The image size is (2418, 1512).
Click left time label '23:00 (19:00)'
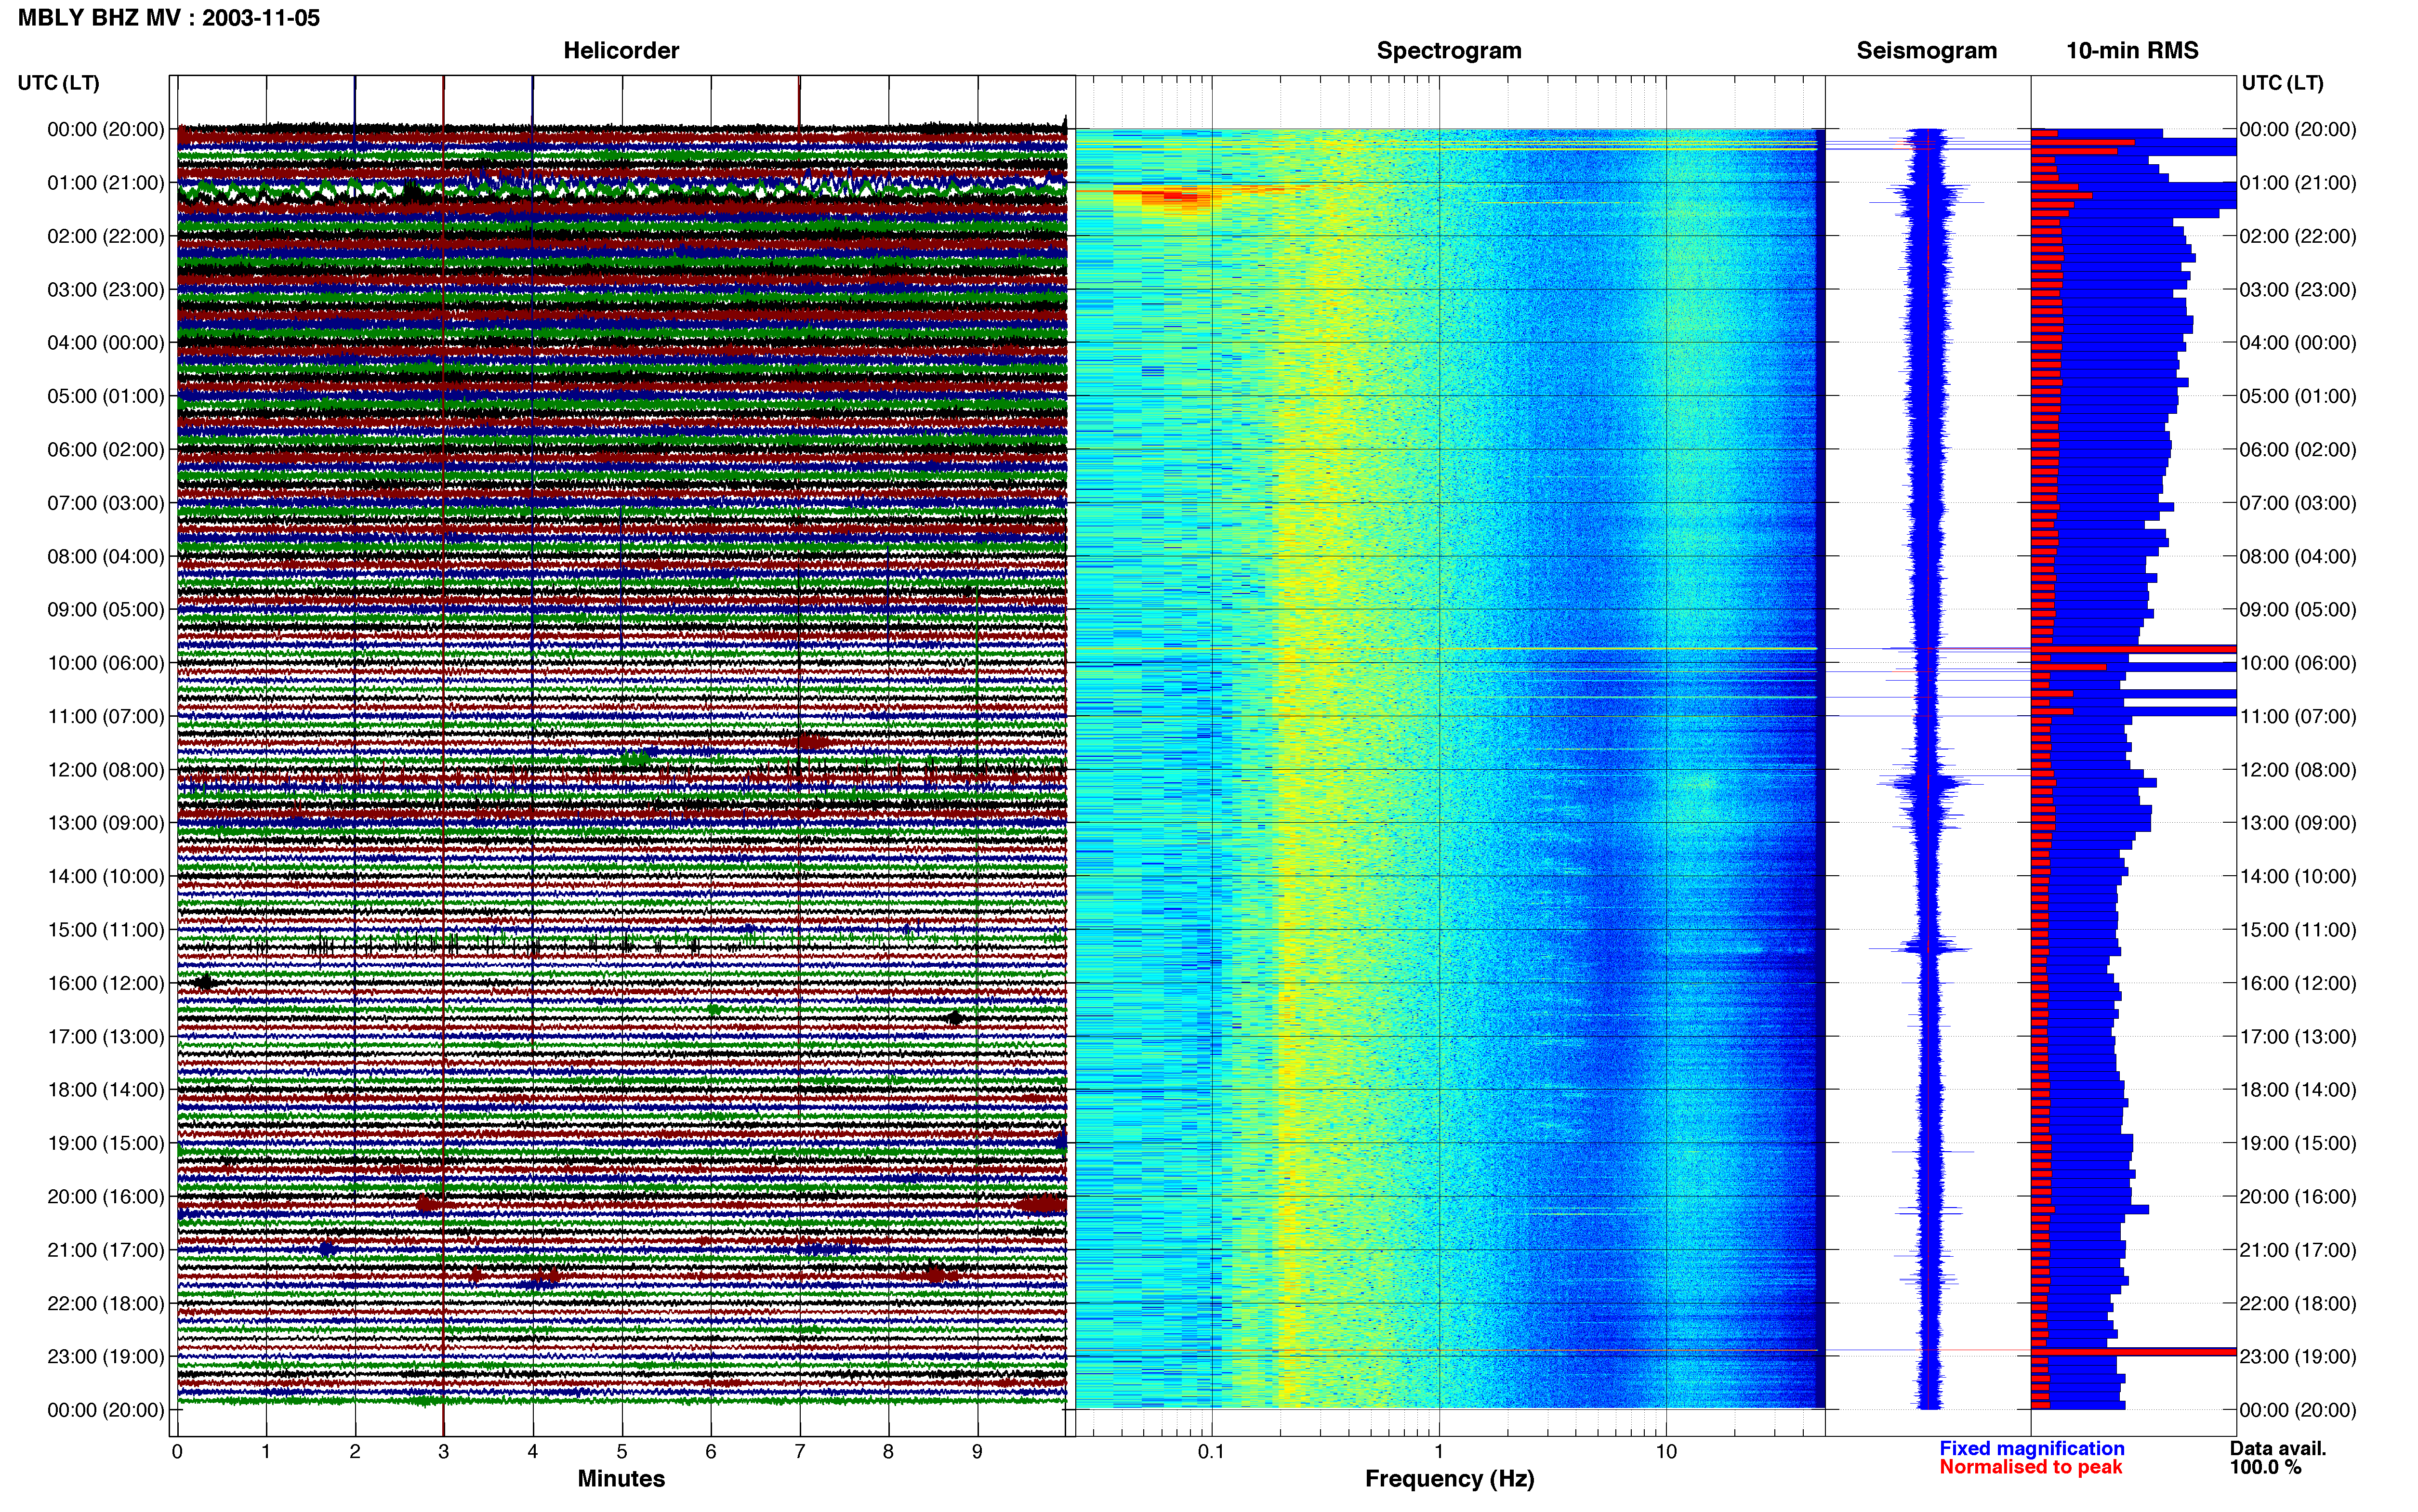click(x=106, y=1357)
